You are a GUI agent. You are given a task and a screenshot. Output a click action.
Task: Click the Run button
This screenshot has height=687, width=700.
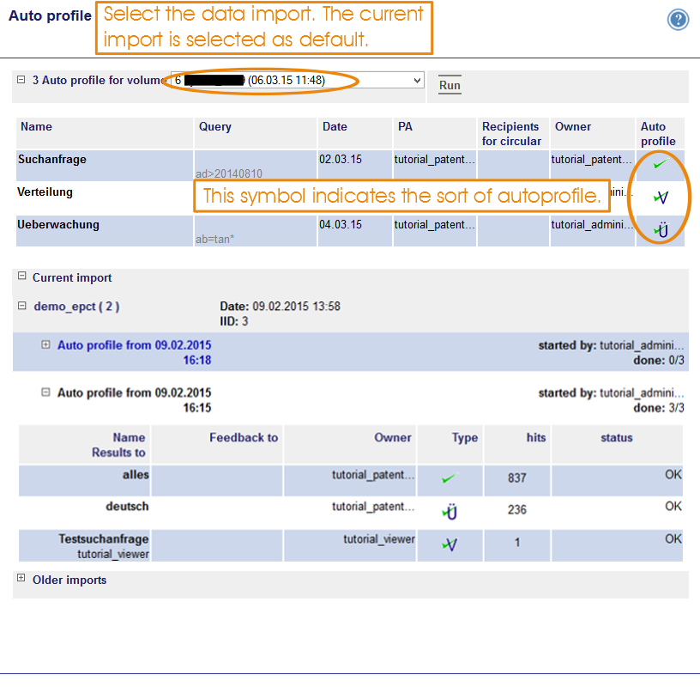(x=450, y=85)
